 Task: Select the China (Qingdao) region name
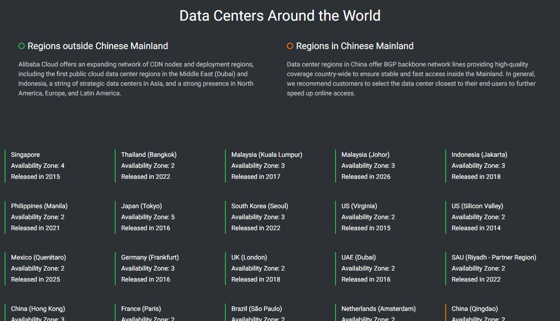475,309
